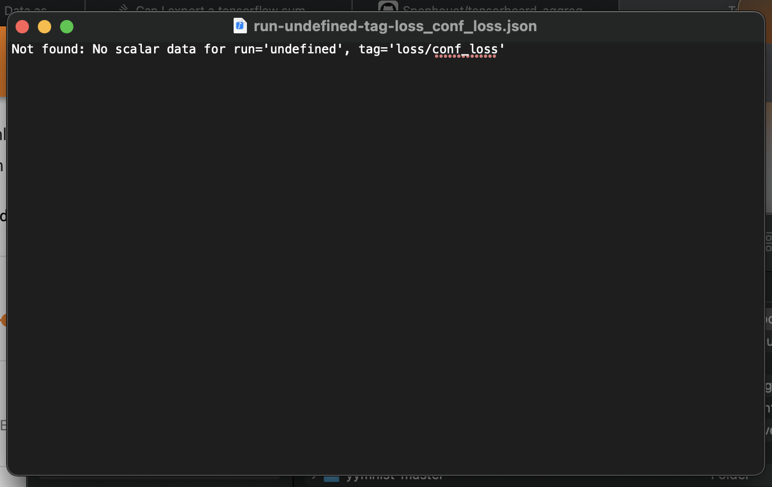Viewport: 772px width, 487px height.
Task: Click the JSON document icon in the title bar
Action: (x=240, y=25)
